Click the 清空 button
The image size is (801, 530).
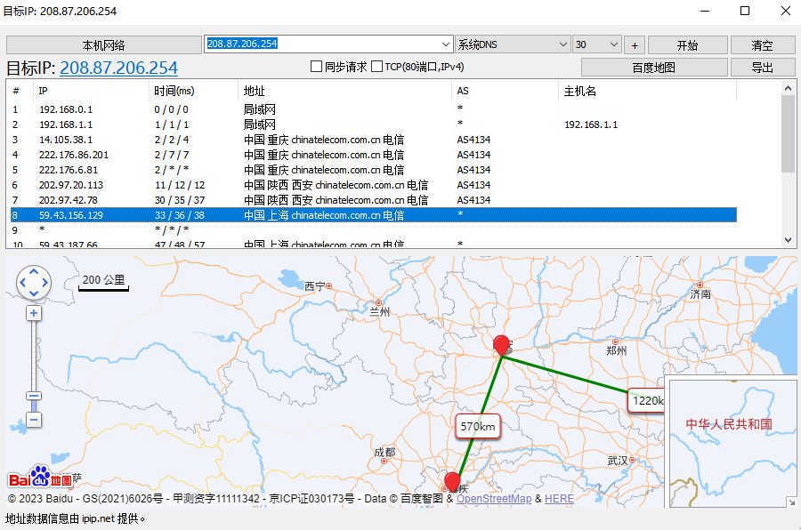pos(763,45)
